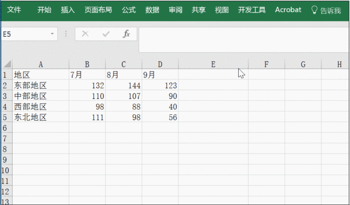Screen dimensions: 350x205
Task: Select the 东部地区 cell
Action: pyautogui.click(x=41, y=85)
